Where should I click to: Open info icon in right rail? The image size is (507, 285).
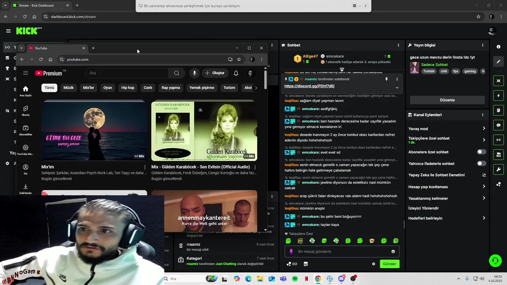tap(498, 47)
